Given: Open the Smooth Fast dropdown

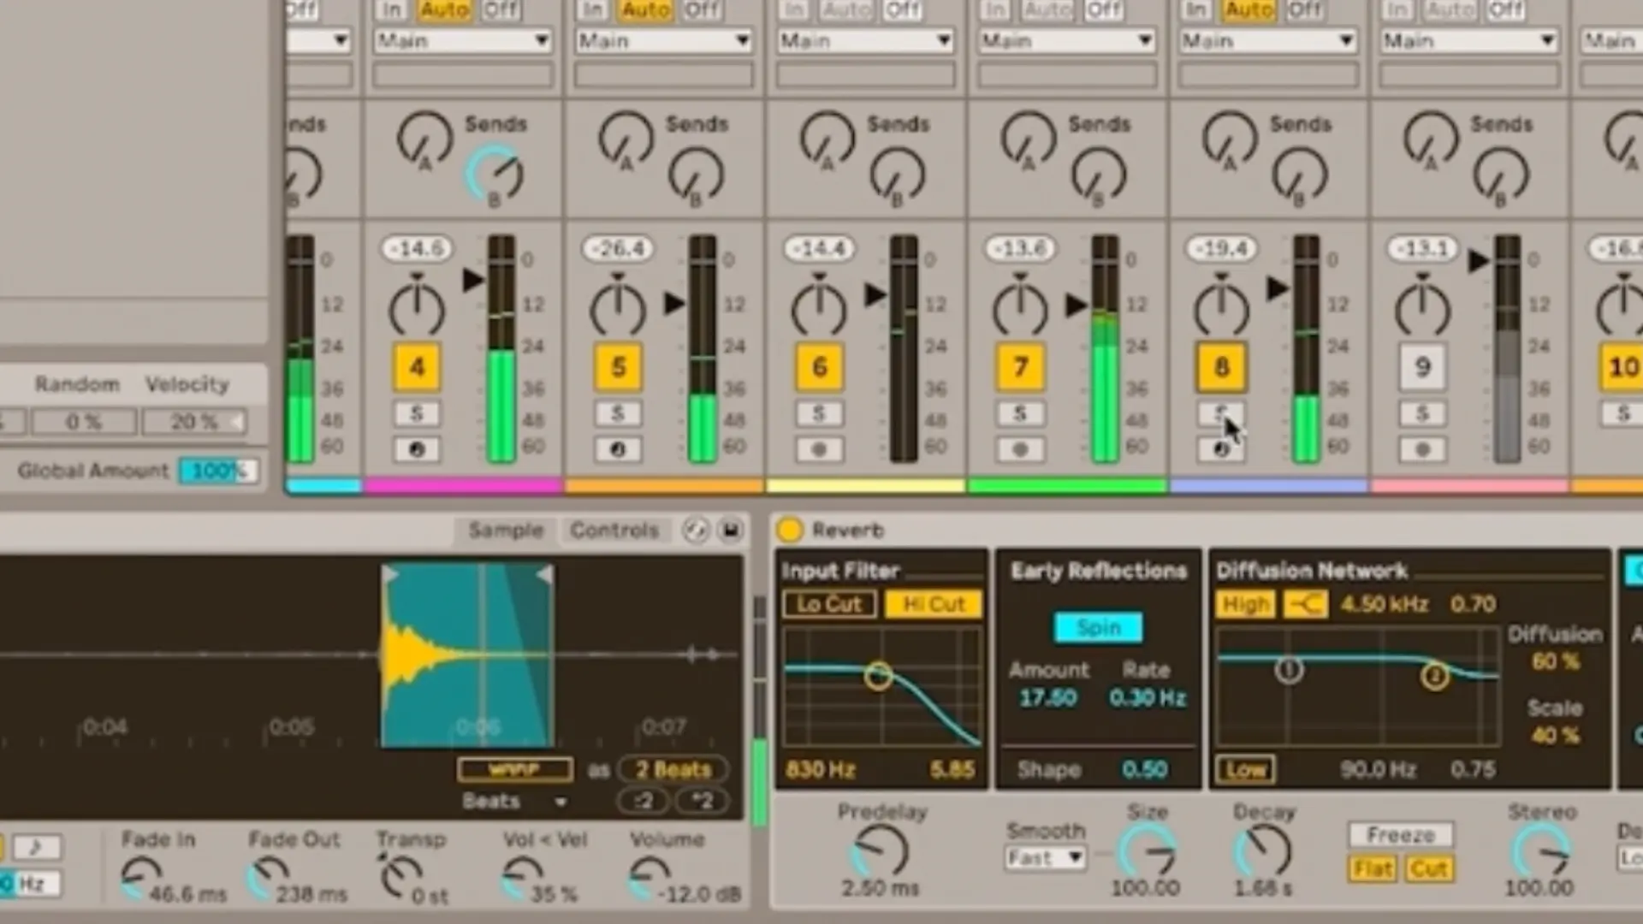Looking at the screenshot, I should click(x=1045, y=857).
